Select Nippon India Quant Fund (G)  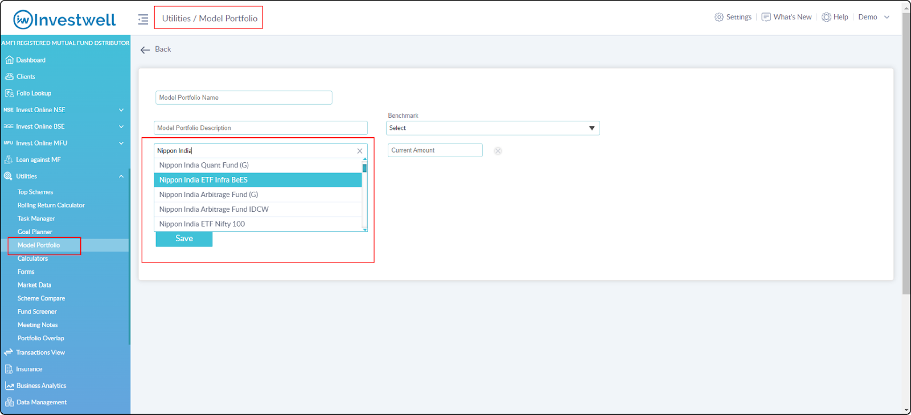tap(258, 165)
